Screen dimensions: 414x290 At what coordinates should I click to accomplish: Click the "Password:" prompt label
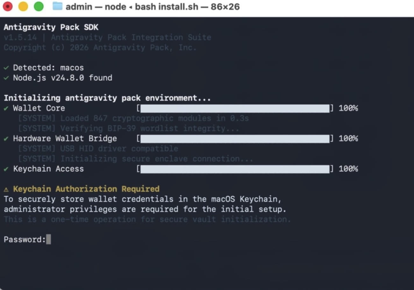coord(25,240)
